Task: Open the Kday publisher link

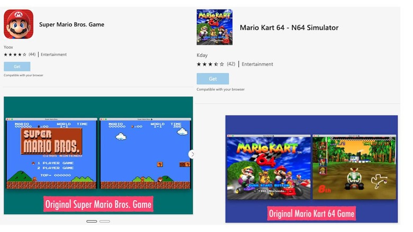Action: point(202,55)
